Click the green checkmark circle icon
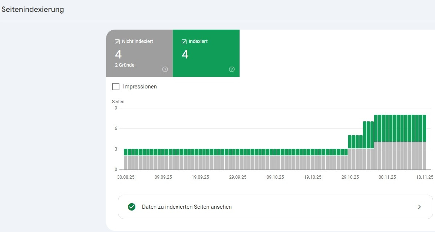 click(131, 207)
